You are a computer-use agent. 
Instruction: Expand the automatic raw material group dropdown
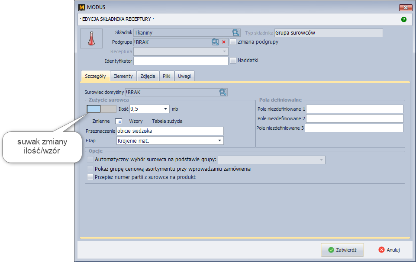coord(321,160)
